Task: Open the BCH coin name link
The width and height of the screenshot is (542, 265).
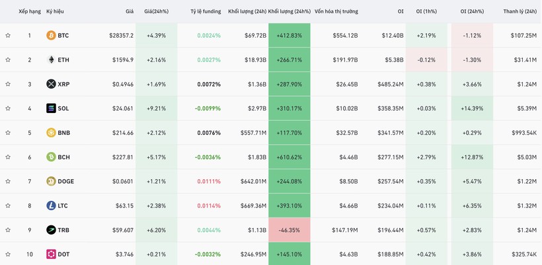Action: point(63,157)
